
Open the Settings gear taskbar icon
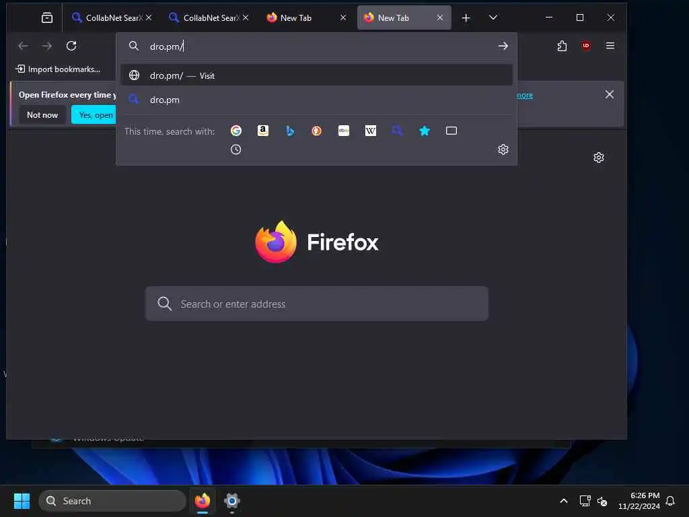click(232, 501)
